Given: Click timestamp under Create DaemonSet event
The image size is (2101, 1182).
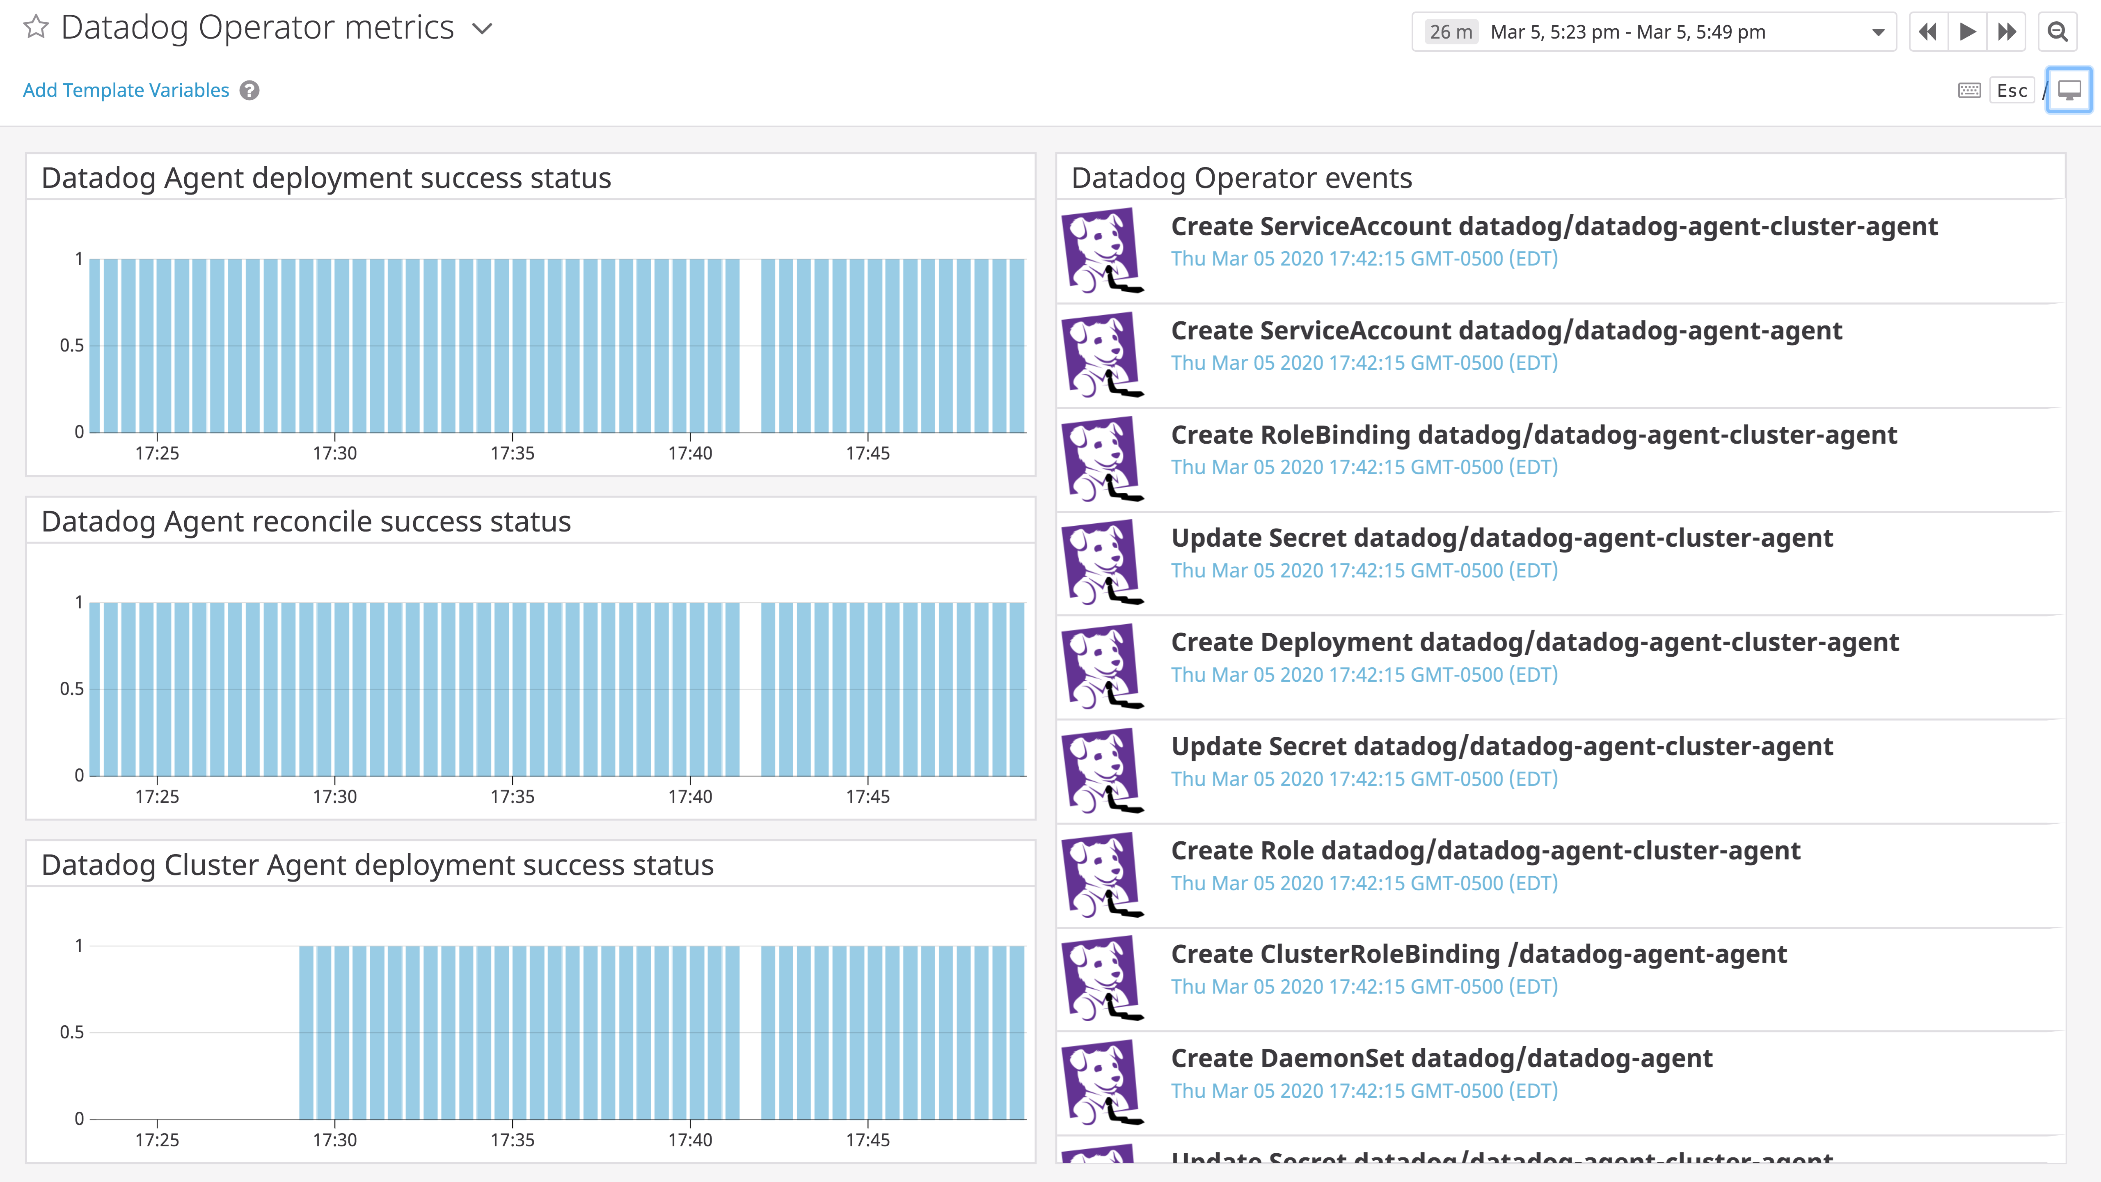Looking at the screenshot, I should click(1364, 1091).
